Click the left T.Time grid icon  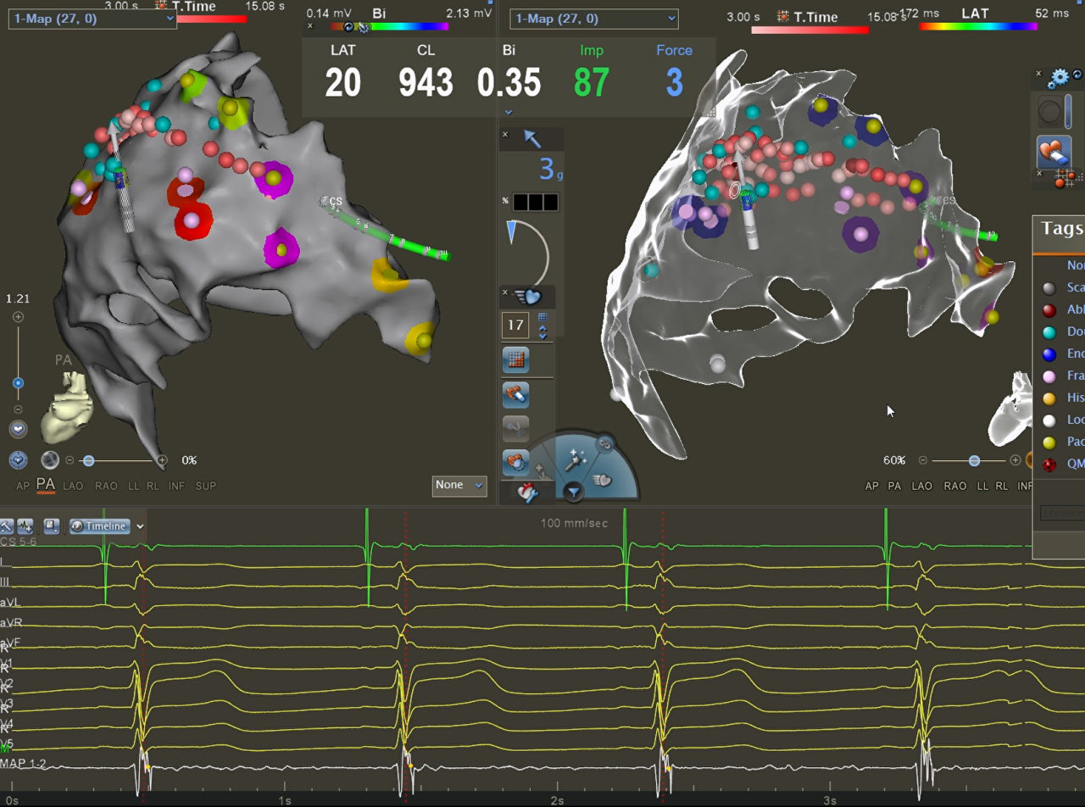[162, 6]
